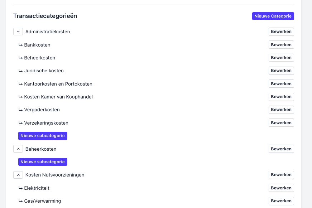Edit the Administratiekosten category

pos(281,32)
